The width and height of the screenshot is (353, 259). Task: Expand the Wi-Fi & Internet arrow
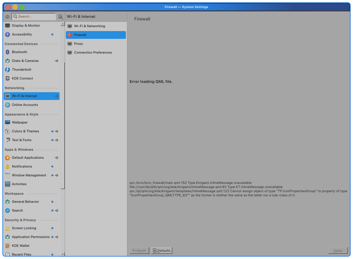click(x=57, y=96)
